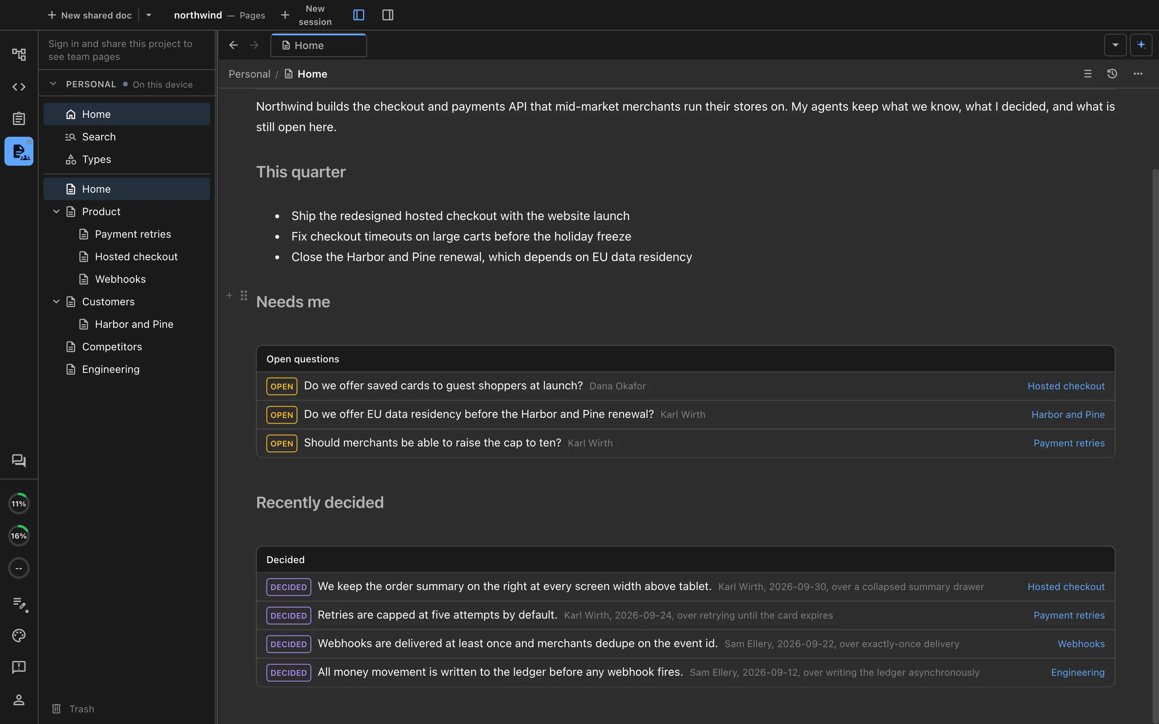Collapse the Product tree node
The height and width of the screenshot is (724, 1159).
coord(56,212)
